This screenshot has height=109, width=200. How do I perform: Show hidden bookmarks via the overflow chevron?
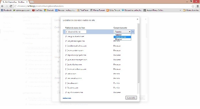point(180,10)
